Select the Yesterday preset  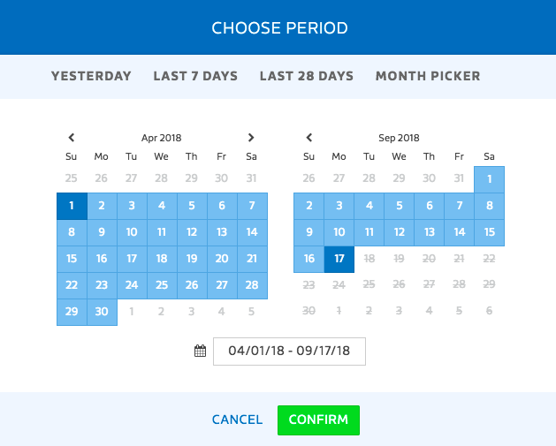tap(91, 76)
